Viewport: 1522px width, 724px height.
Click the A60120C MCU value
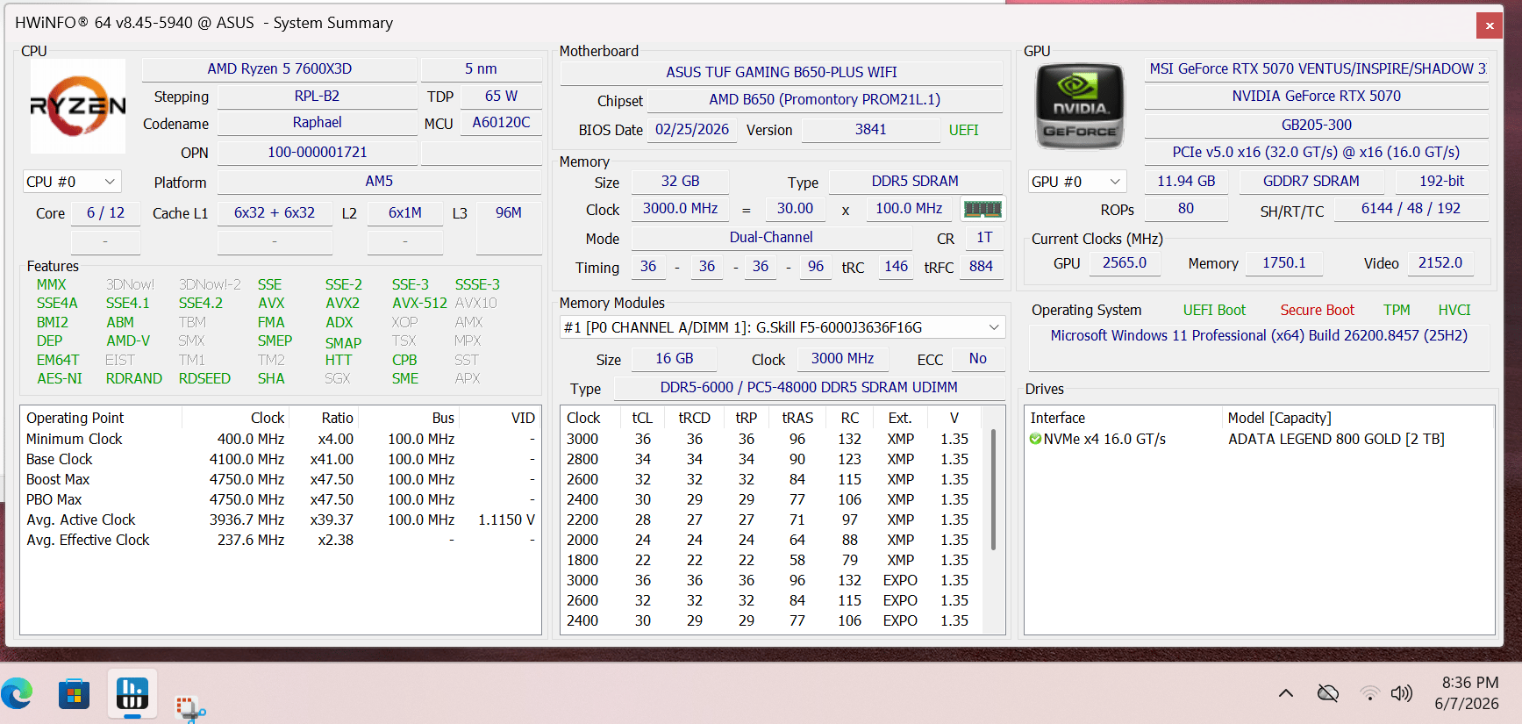(x=501, y=124)
